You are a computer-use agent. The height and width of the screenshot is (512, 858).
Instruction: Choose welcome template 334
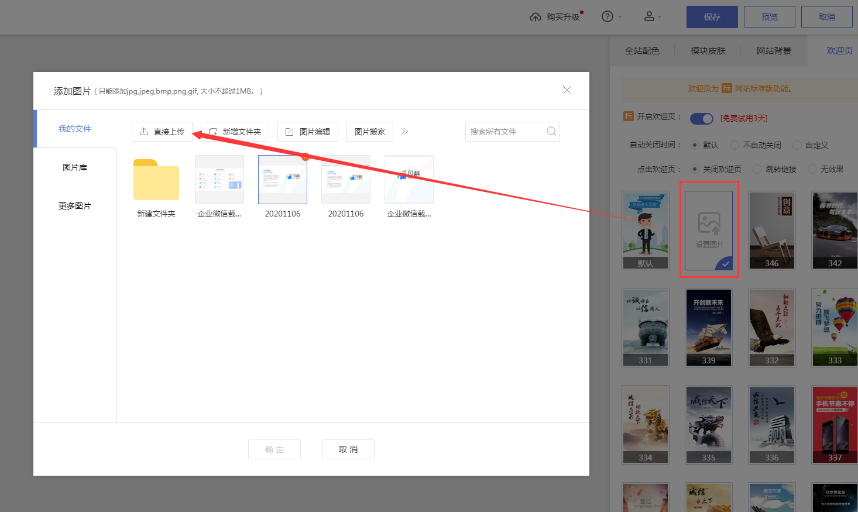click(x=646, y=425)
